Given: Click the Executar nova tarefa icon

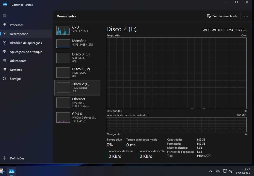Looking at the screenshot, I should (209, 16).
